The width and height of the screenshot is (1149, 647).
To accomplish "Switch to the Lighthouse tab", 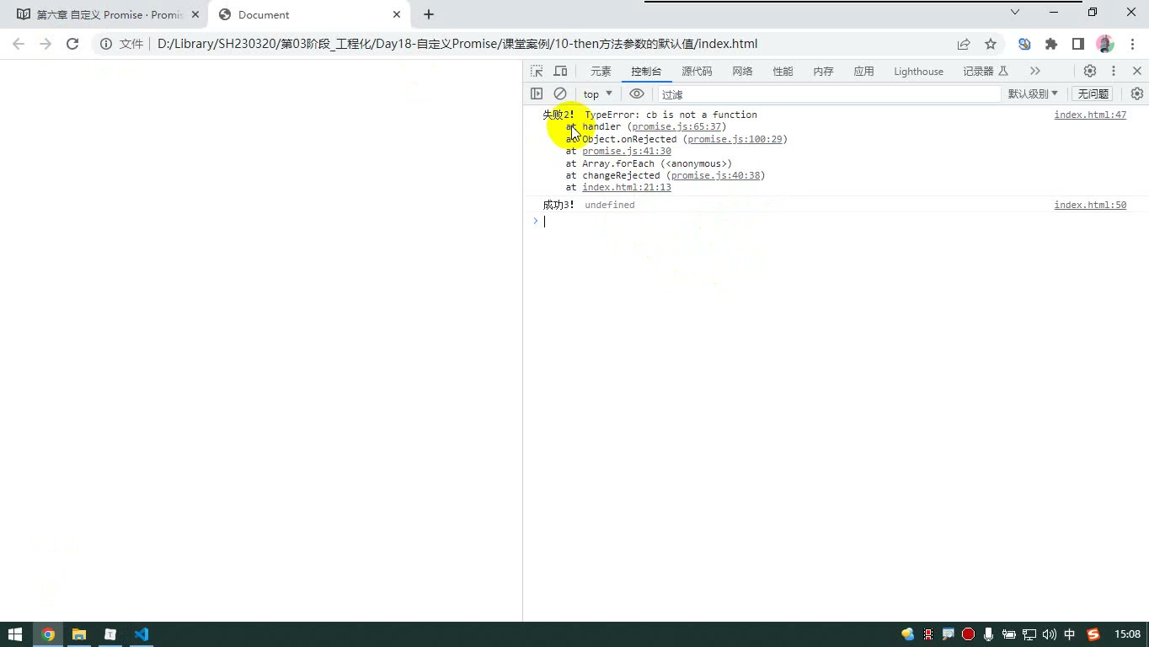I will (x=918, y=72).
